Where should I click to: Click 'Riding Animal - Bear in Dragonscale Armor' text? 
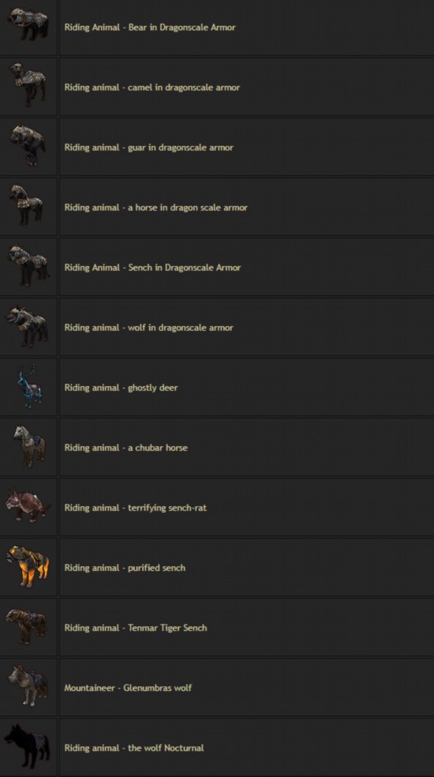click(x=150, y=28)
